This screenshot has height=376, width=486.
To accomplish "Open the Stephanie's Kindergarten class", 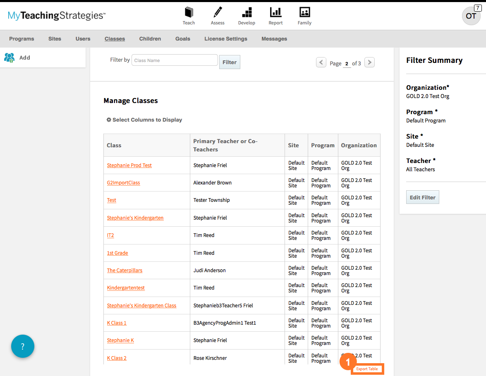I will pos(135,218).
